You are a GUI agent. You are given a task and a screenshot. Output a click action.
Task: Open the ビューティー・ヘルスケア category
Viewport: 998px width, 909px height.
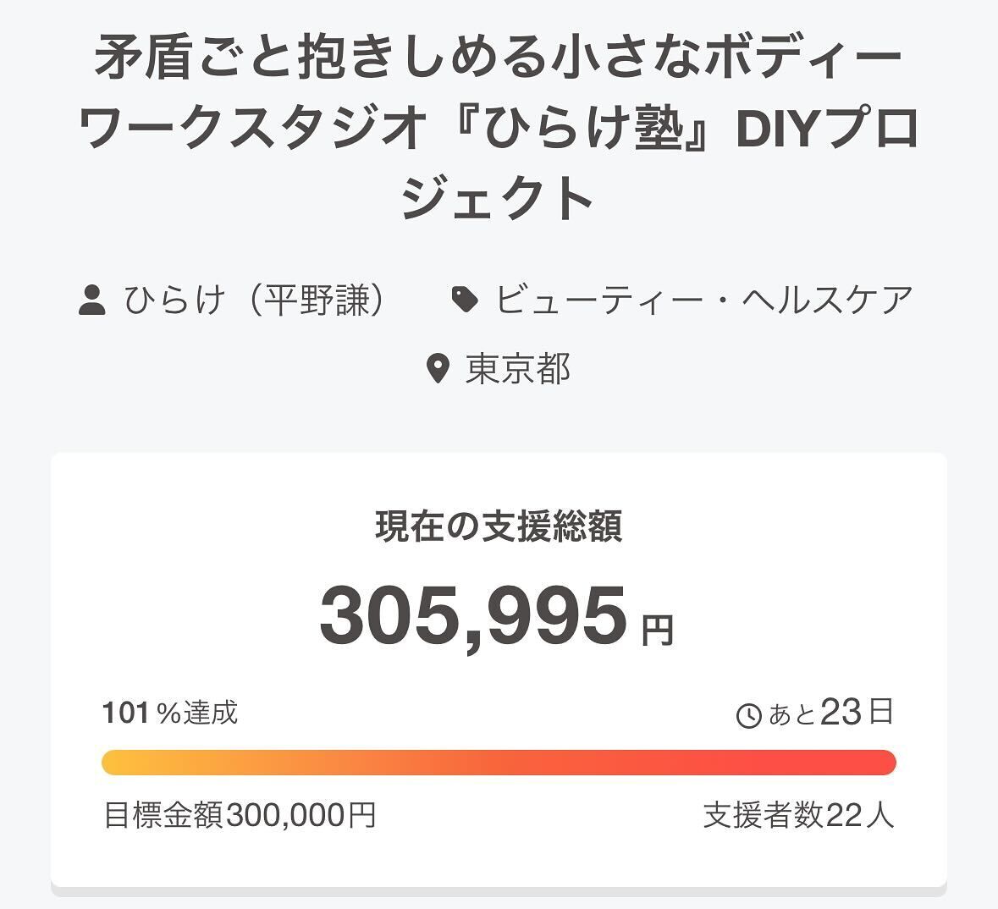[x=704, y=300]
